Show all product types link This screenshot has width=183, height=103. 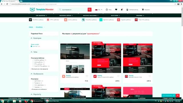pyautogui.click(x=39, y=69)
